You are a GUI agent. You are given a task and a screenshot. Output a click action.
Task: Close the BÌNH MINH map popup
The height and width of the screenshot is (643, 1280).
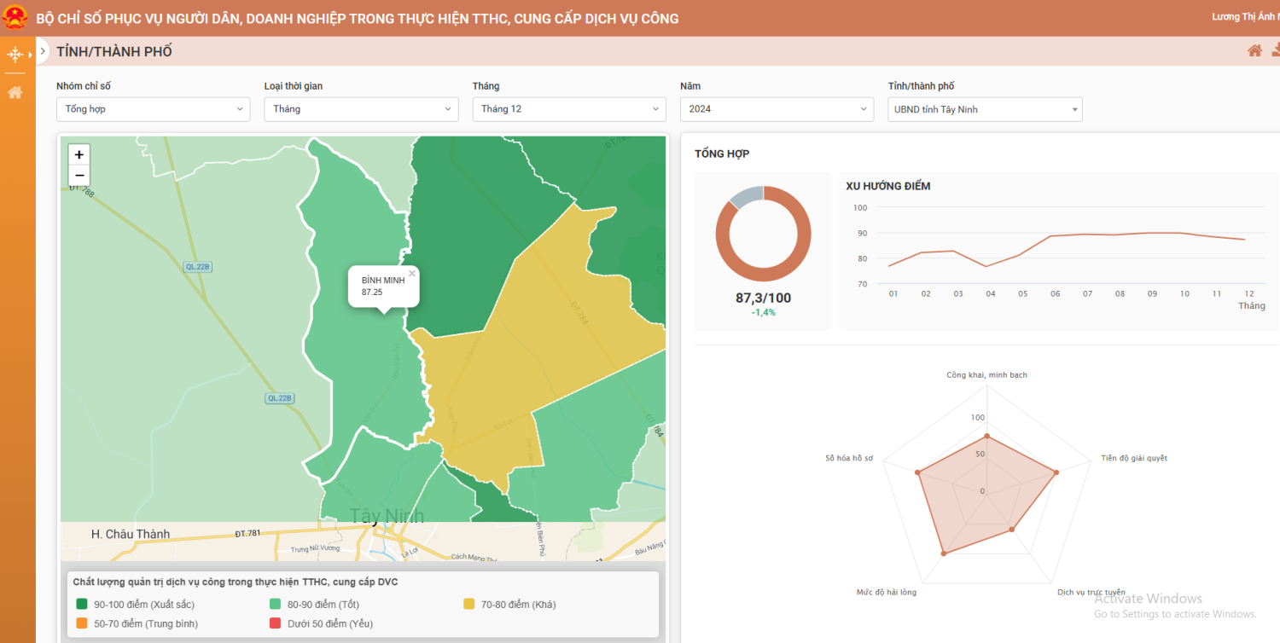pos(412,274)
